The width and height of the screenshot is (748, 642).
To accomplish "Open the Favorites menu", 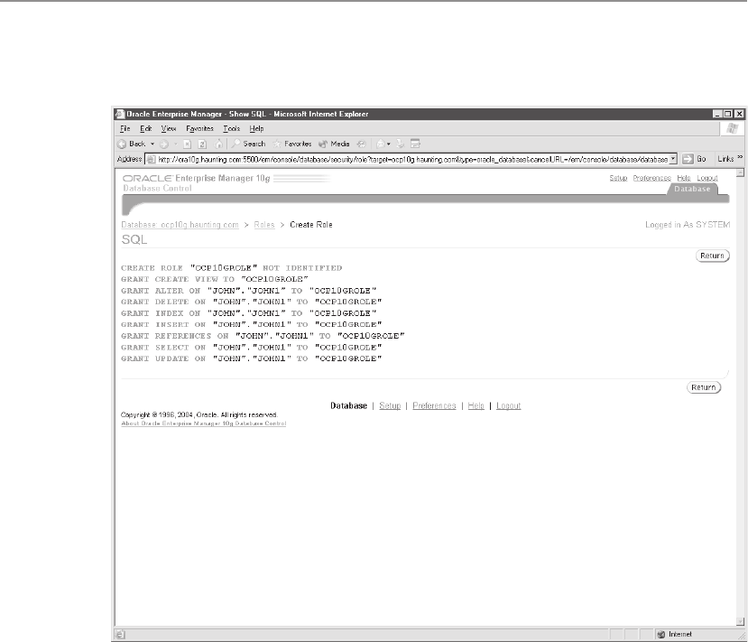I will [199, 128].
